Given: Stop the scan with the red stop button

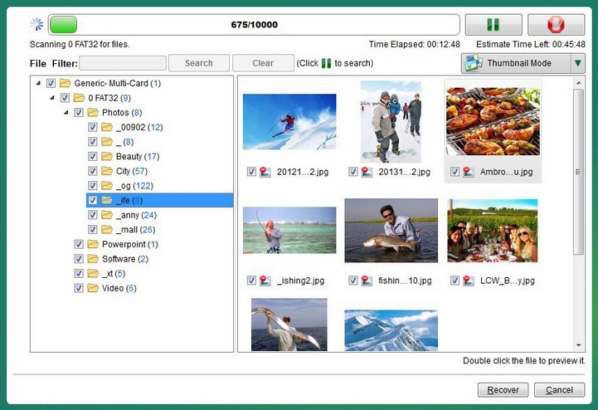Looking at the screenshot, I should [556, 25].
